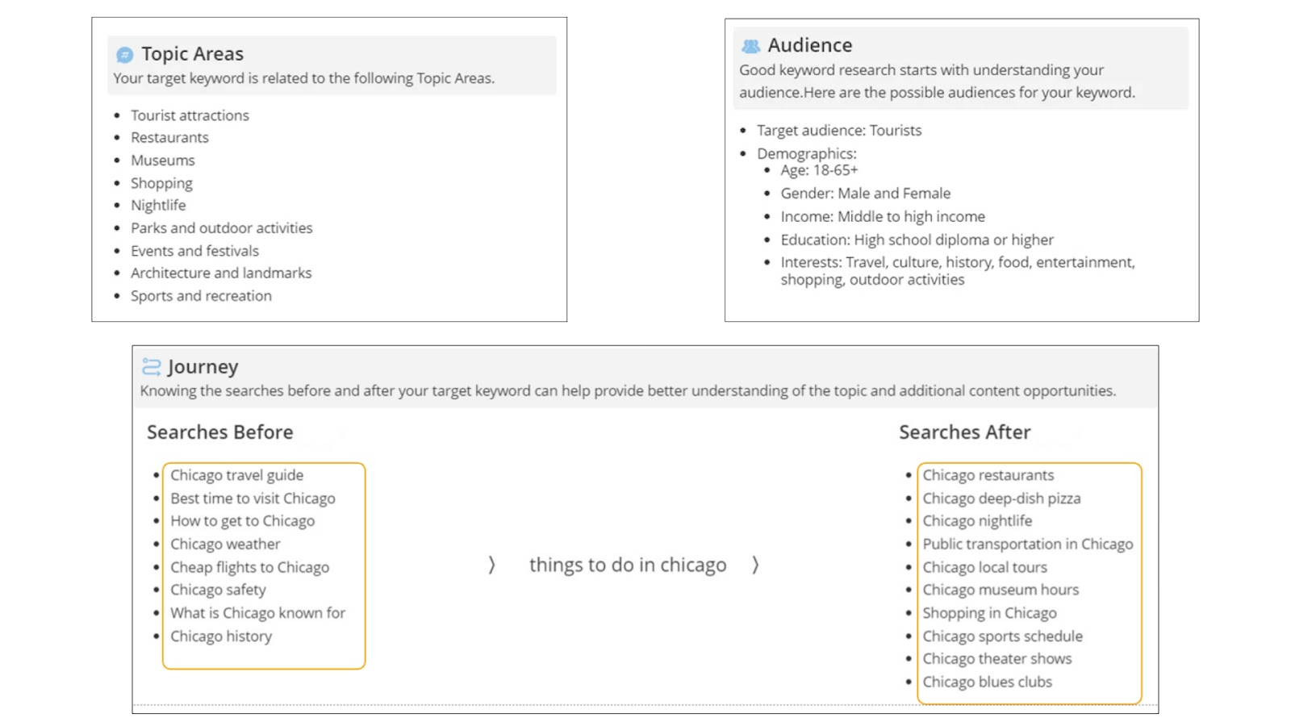
Task: Click the chevron right of target keyword
Action: [755, 565]
